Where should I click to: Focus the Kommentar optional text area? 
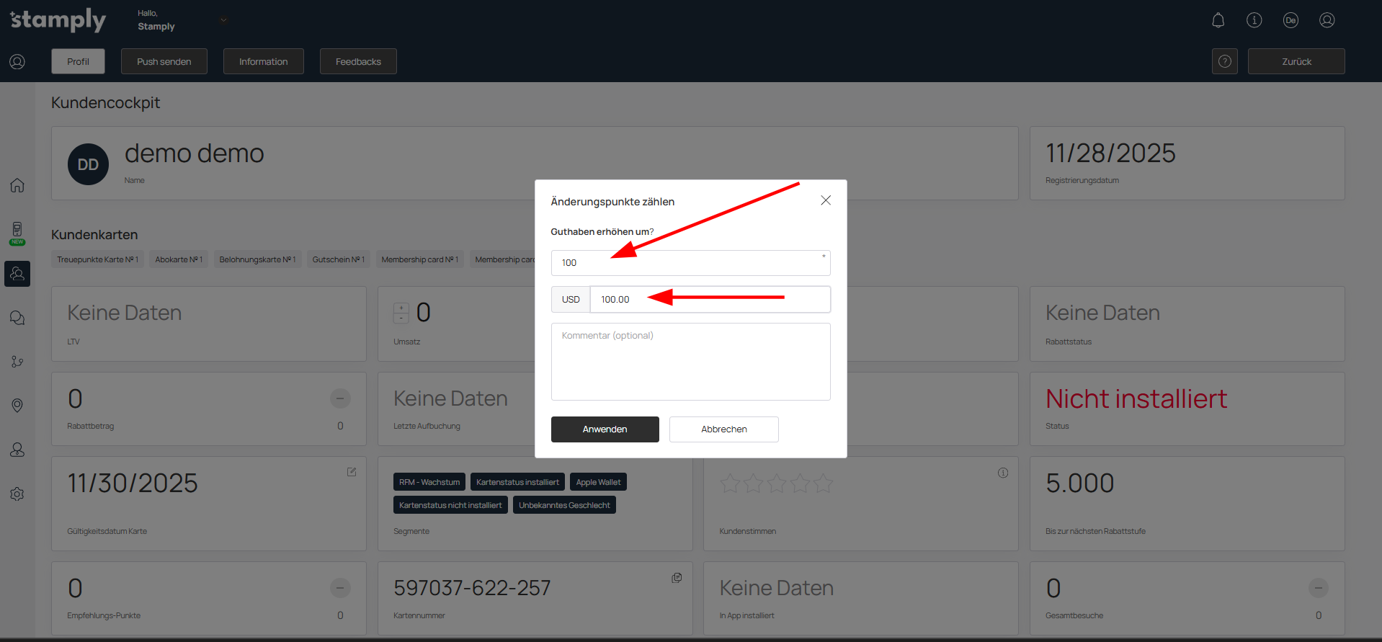(x=690, y=362)
